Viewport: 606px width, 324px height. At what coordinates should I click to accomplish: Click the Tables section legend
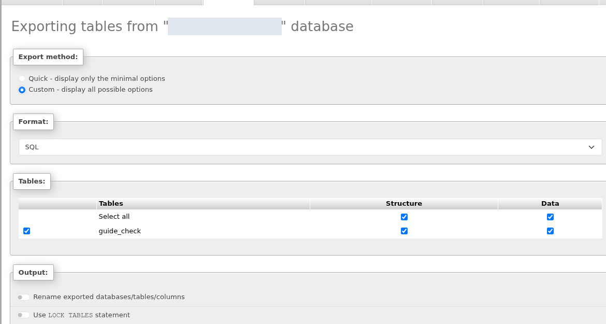click(x=32, y=181)
